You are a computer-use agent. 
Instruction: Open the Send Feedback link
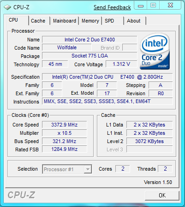coord(112,7)
